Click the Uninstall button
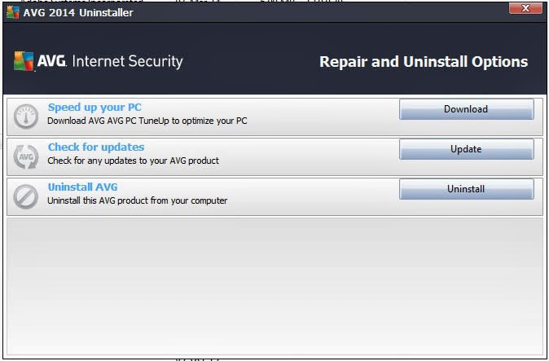The image size is (549, 361). pos(467,189)
